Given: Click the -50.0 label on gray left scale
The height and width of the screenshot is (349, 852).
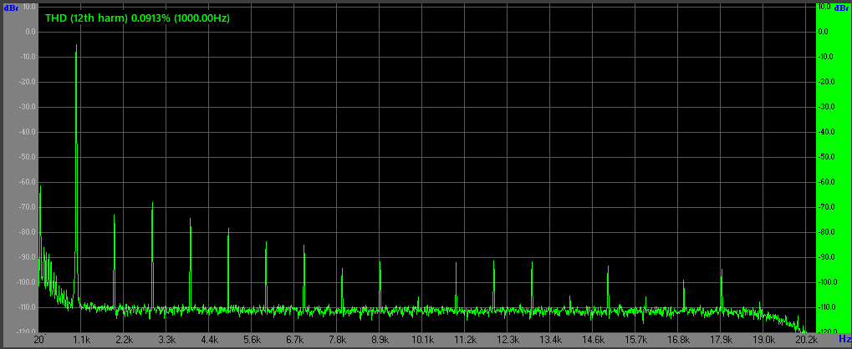Looking at the screenshot, I should click(28, 157).
